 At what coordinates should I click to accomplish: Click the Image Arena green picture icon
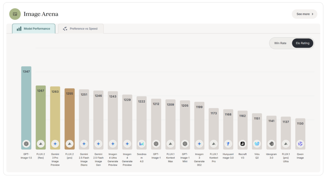(x=15, y=14)
